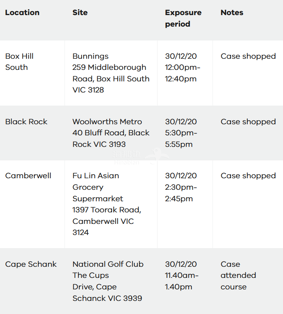Click the Case attended course note
This screenshot has height=314, width=283.
tap(238, 275)
